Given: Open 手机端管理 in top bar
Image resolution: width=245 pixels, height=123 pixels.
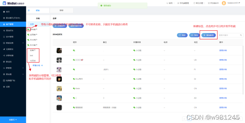Looking at the screenshot, I should click(x=183, y=3).
